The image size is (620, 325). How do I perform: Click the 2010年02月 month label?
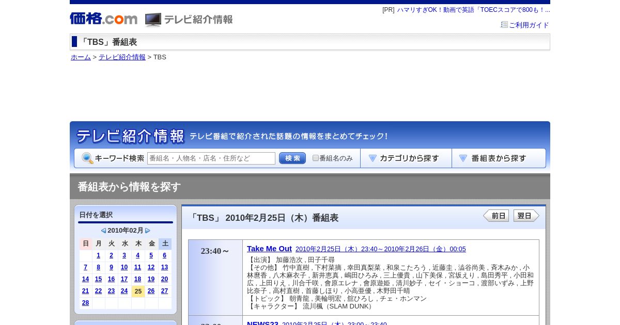click(126, 231)
